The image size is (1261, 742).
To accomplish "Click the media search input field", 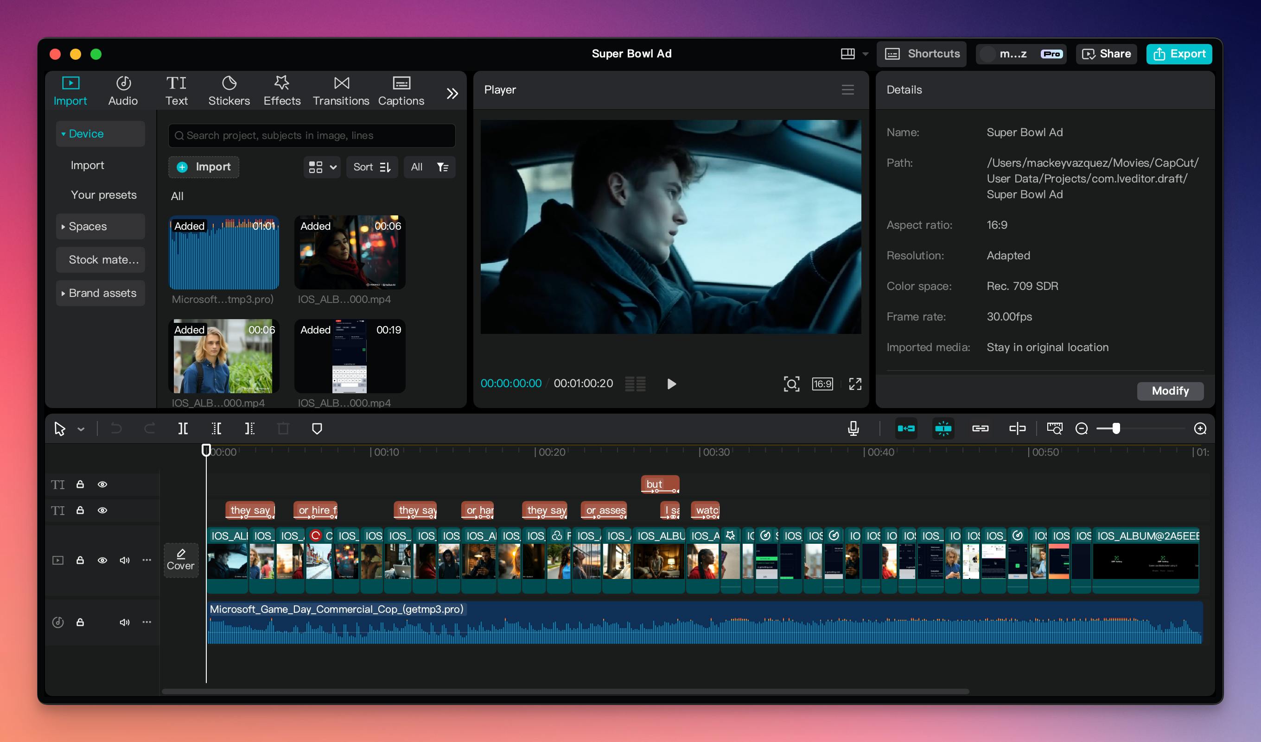I will click(312, 136).
